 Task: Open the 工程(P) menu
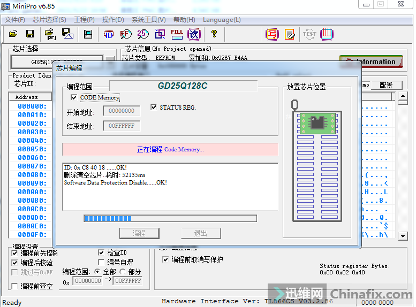(x=84, y=20)
